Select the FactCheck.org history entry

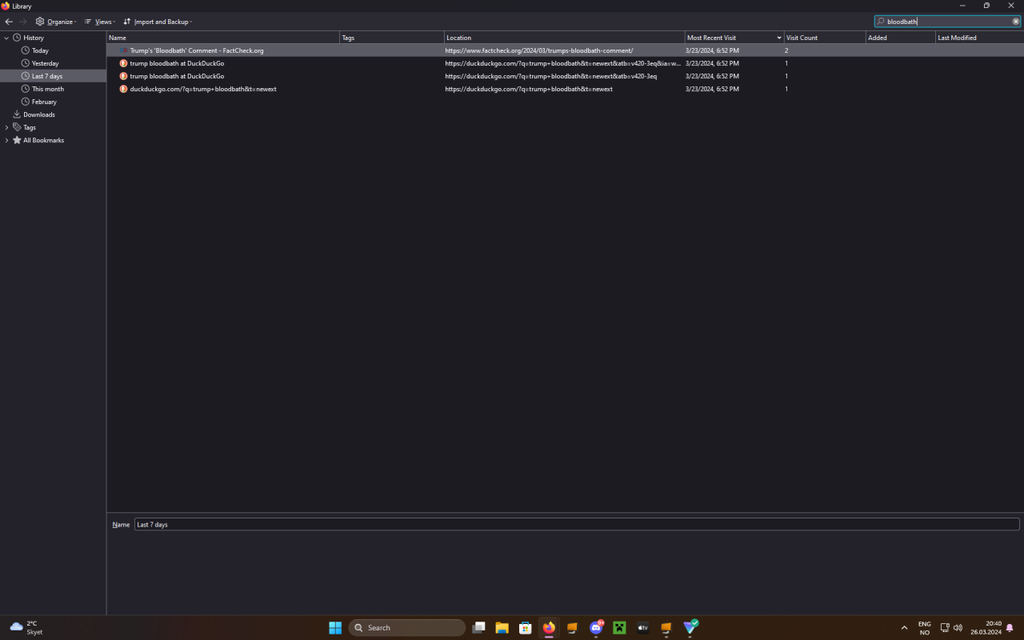coord(196,50)
